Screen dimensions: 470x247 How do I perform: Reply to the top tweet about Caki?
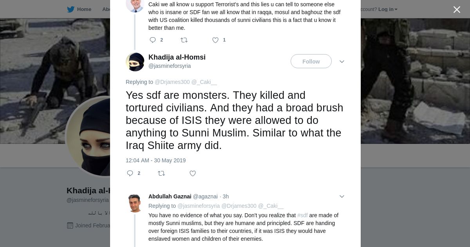153,40
